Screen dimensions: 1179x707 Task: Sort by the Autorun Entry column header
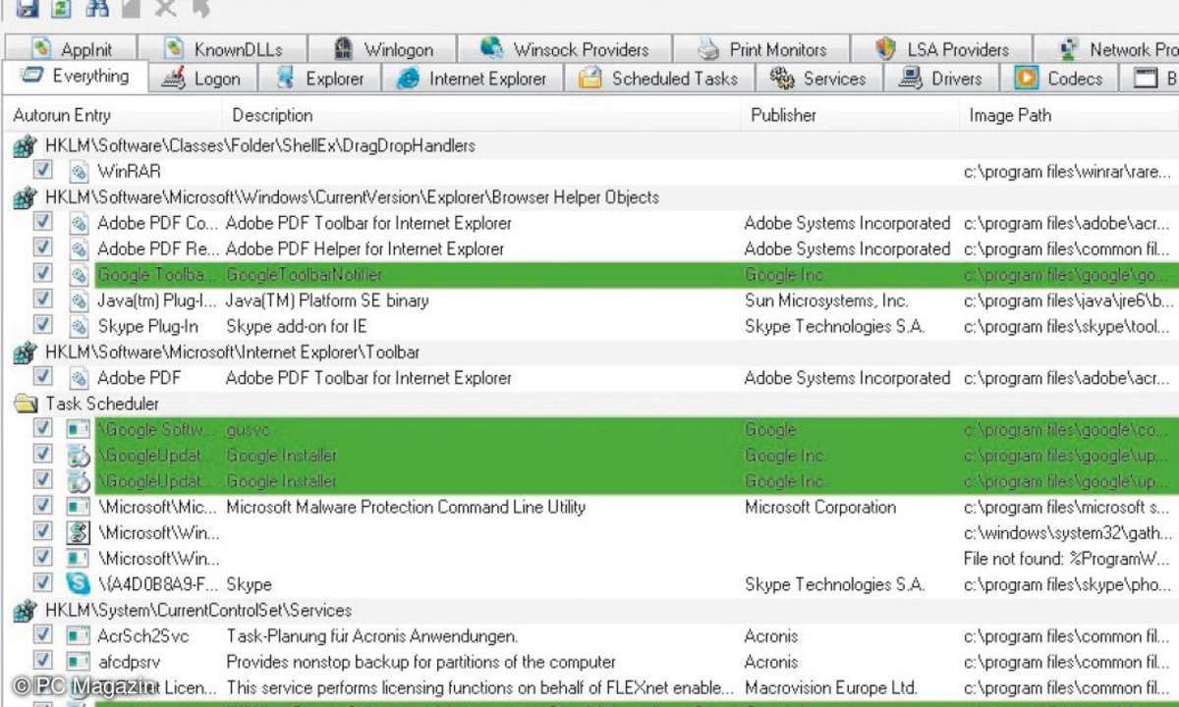(x=113, y=116)
